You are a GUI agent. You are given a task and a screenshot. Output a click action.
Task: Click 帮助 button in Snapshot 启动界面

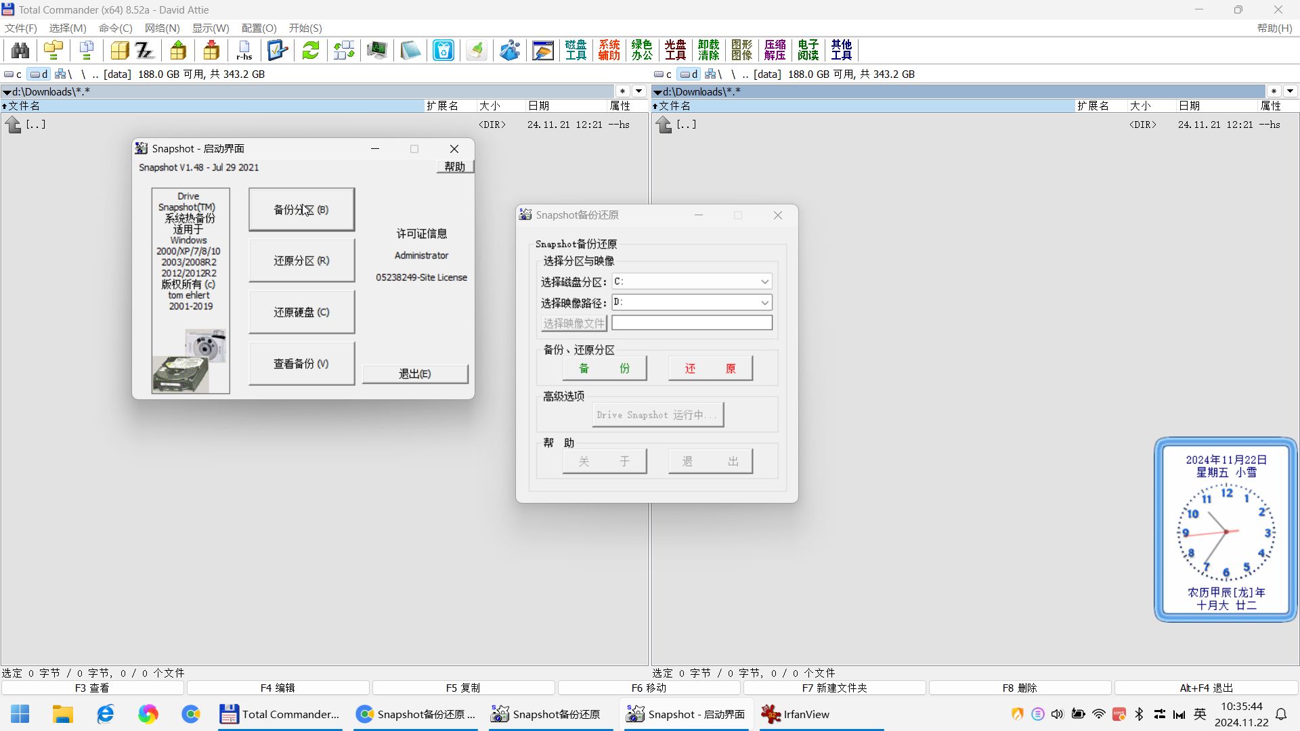pyautogui.click(x=455, y=167)
